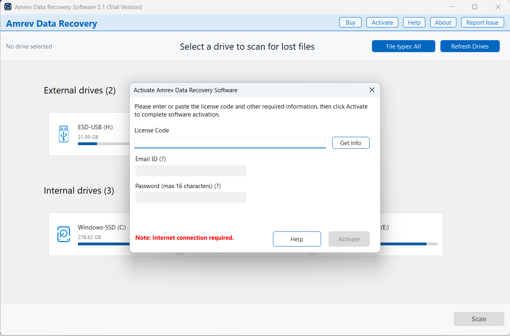Click the Amrev app logo in title bar

pyautogui.click(x=8, y=7)
